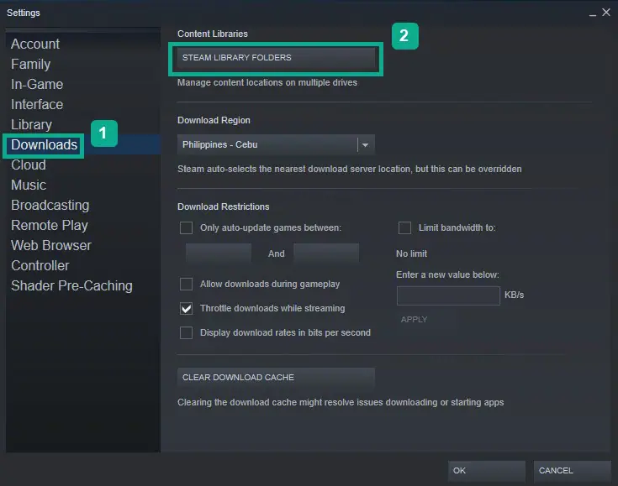Go to Remote Play settings
Screen dimensions: 618x486
tap(50, 225)
